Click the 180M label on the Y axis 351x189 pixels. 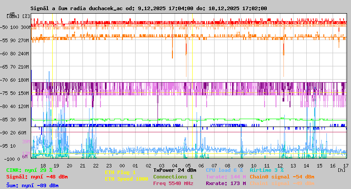24,80
